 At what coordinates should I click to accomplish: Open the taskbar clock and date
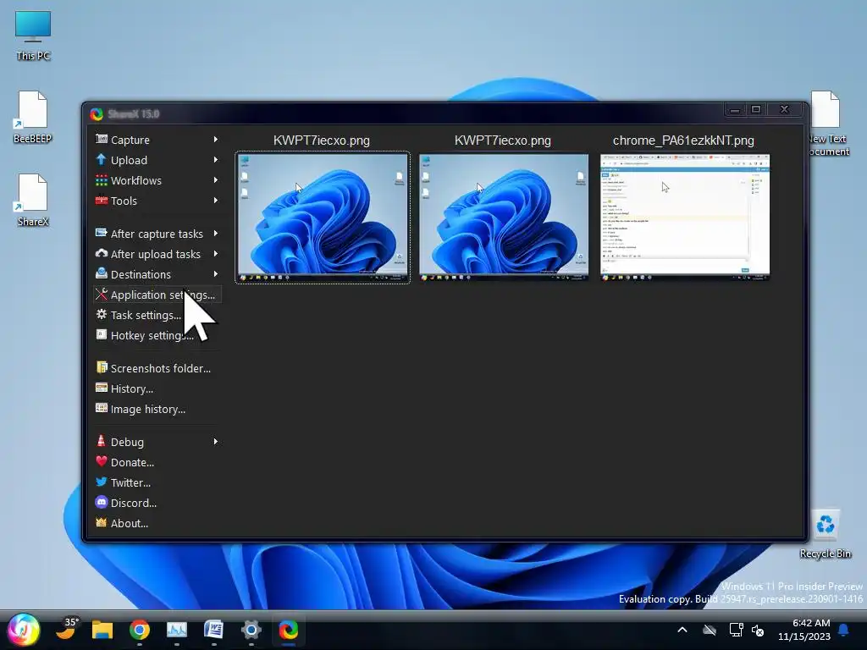click(804, 630)
